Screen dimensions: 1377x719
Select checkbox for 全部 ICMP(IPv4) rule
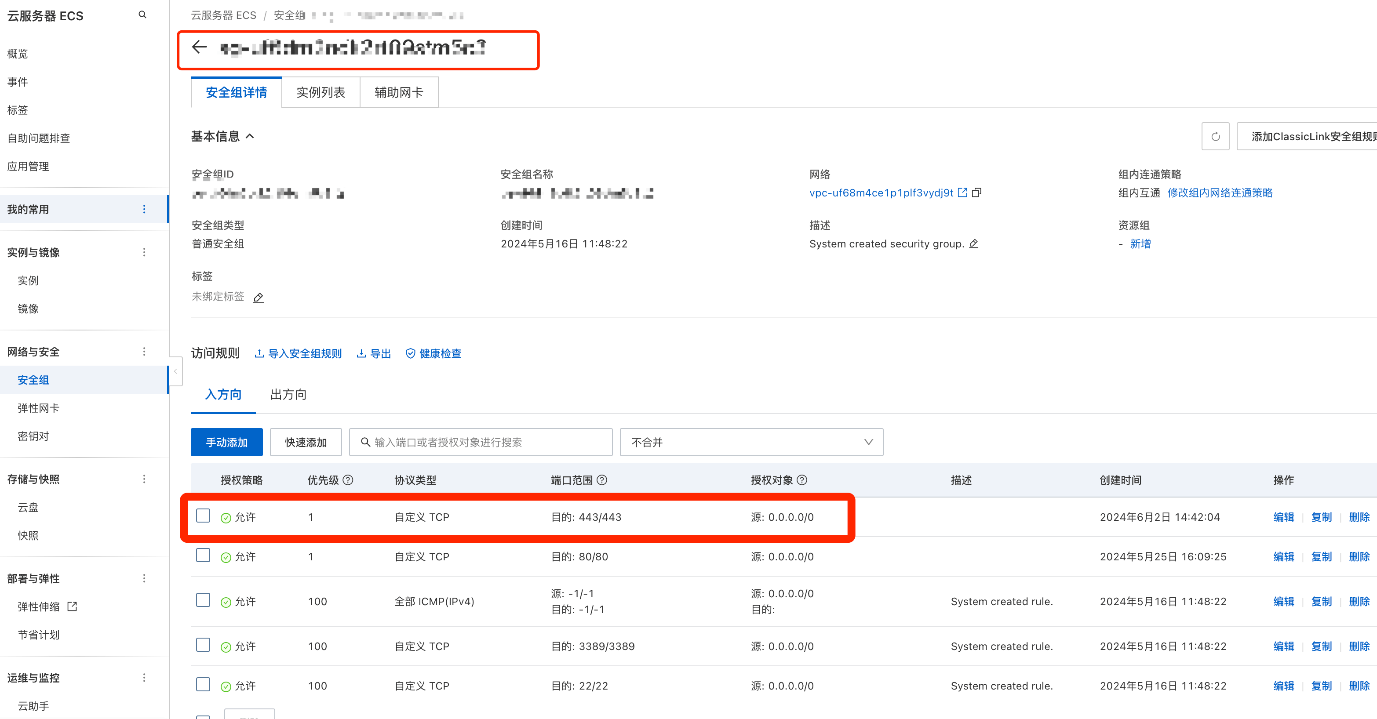[x=203, y=600]
